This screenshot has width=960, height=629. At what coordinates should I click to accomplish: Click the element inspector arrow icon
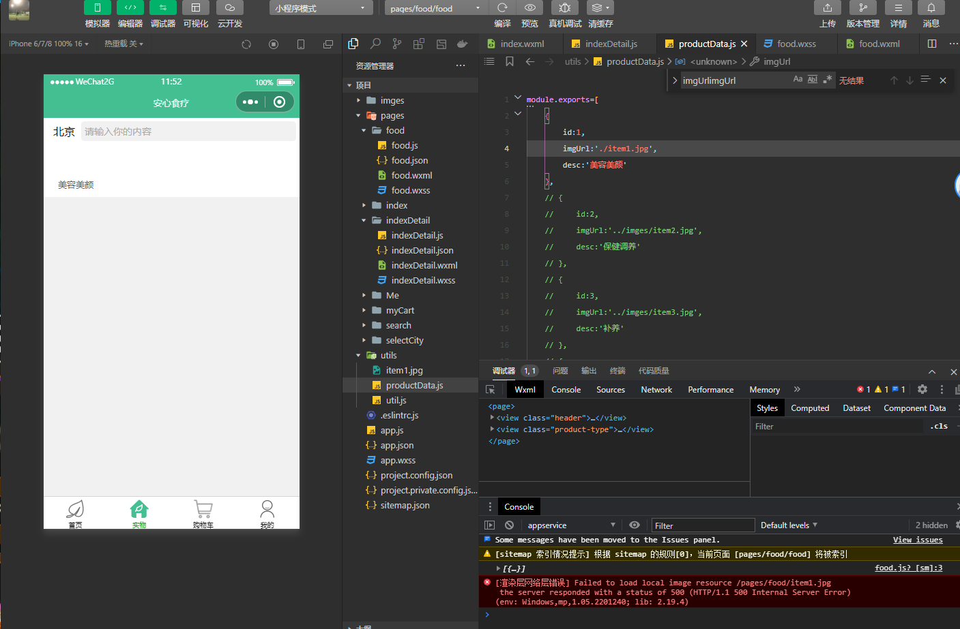(490, 390)
